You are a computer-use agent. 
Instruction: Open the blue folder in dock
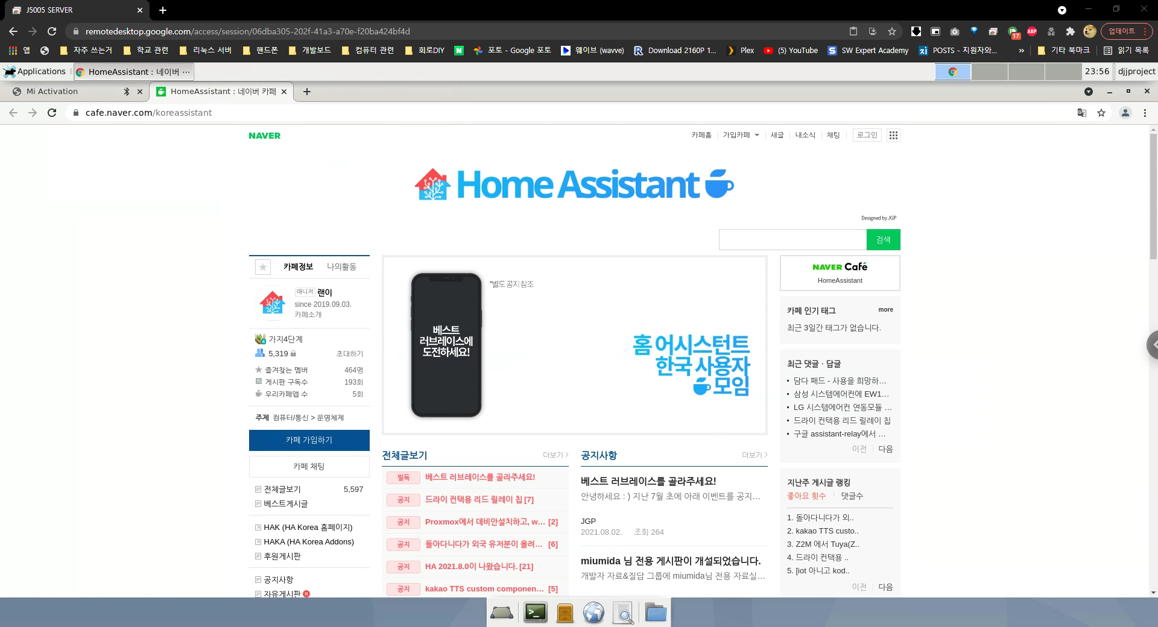[x=655, y=613]
